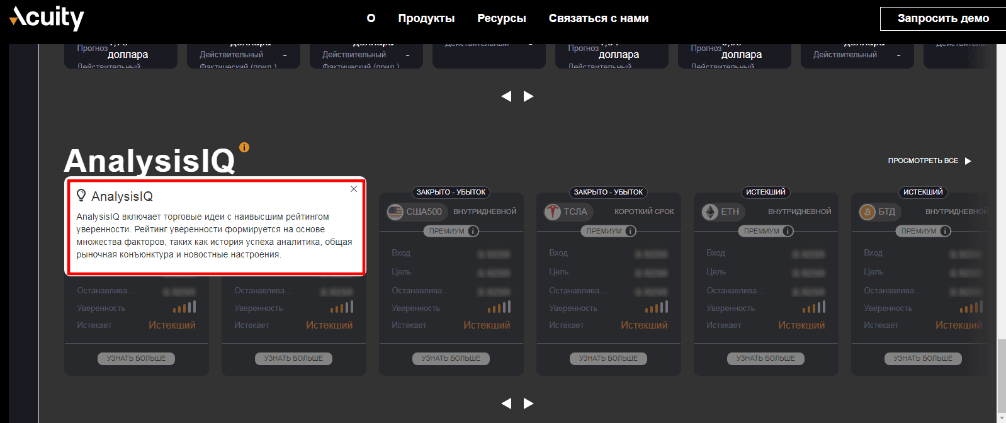Click the confidence bars on the ТСЛА card
Image resolution: width=1006 pixels, height=423 pixels.
(x=657, y=307)
